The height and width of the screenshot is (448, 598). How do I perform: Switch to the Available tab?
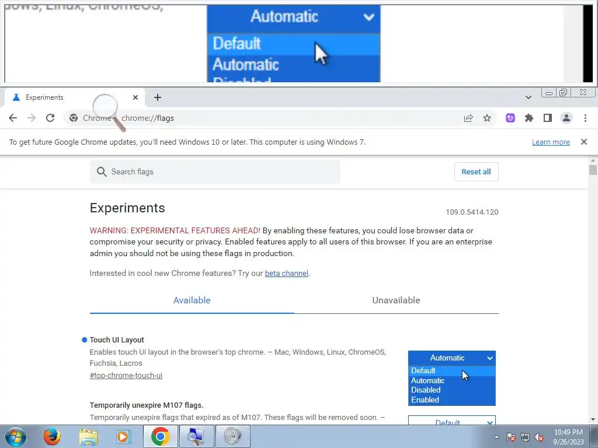coord(192,300)
